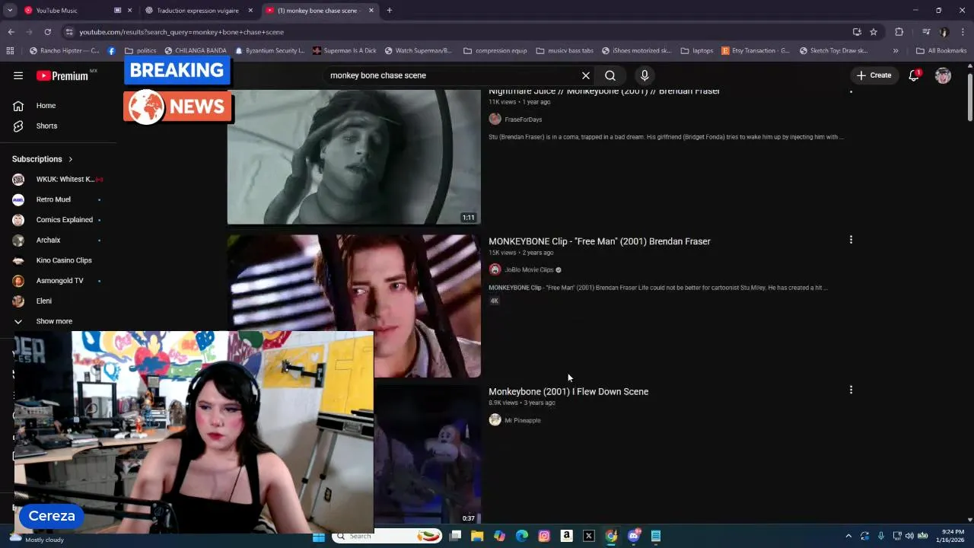
Task: Open MONKEYBONE Clip "Free Man" title
Action: click(x=600, y=241)
